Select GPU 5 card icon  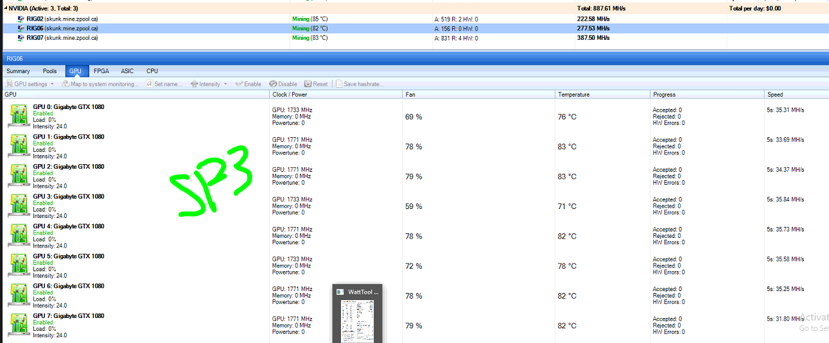[x=19, y=265]
